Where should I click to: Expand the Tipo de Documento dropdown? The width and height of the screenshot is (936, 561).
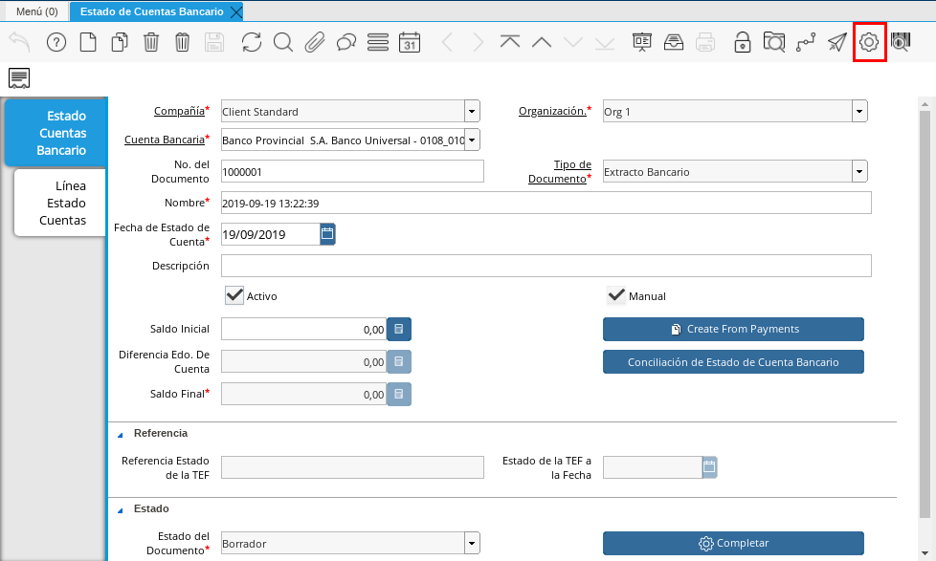[x=859, y=172]
